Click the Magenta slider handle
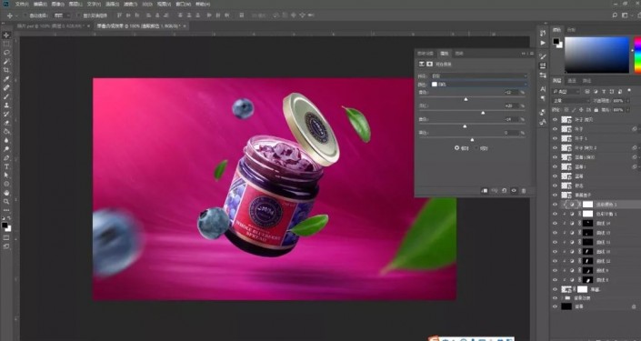Viewport: 641px width, 341px height. coord(483,113)
